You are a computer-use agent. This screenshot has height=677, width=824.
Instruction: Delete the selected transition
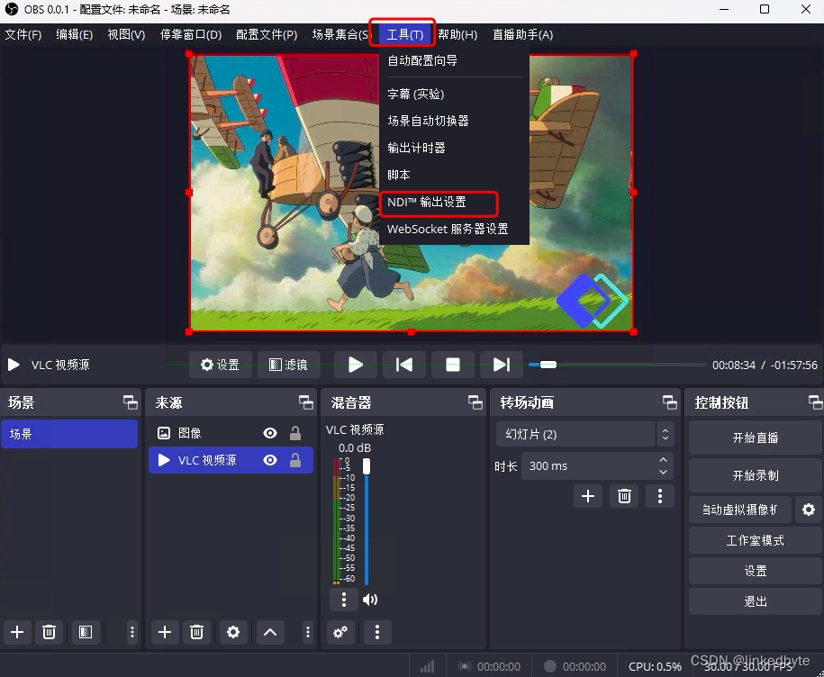624,496
